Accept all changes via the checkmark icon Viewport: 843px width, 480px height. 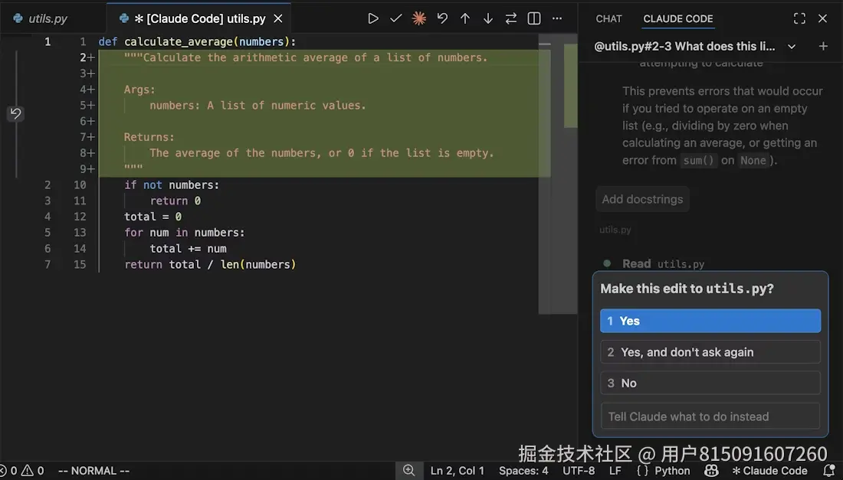pos(396,17)
